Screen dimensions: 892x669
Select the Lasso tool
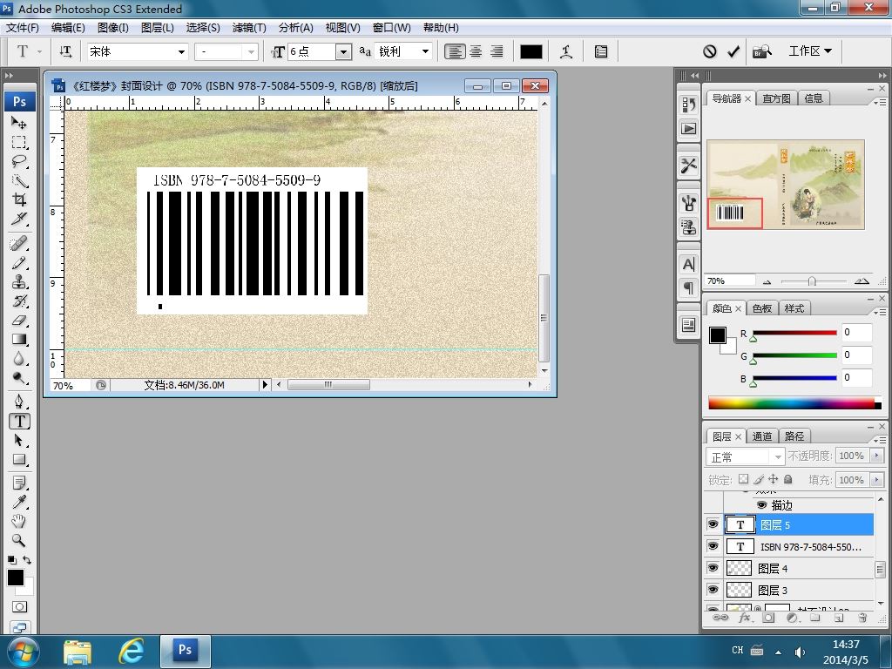point(19,161)
